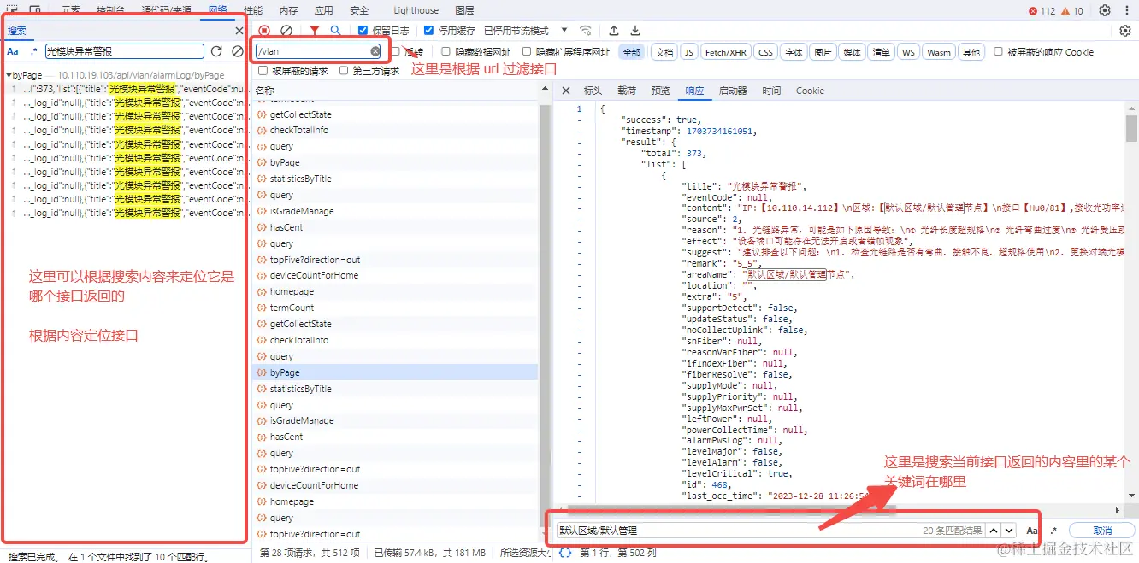Clear search results with cancel icon
Image resolution: width=1139 pixels, height=563 pixels.
[x=238, y=51]
